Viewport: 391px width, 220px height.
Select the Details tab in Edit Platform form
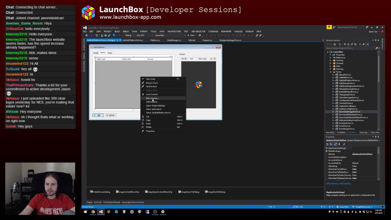click(x=96, y=53)
